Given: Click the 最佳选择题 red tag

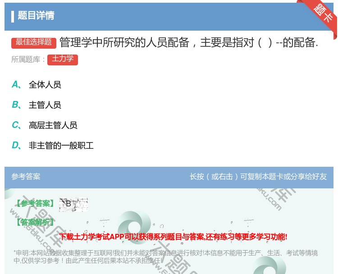Looking at the screenshot, I should click(34, 43).
